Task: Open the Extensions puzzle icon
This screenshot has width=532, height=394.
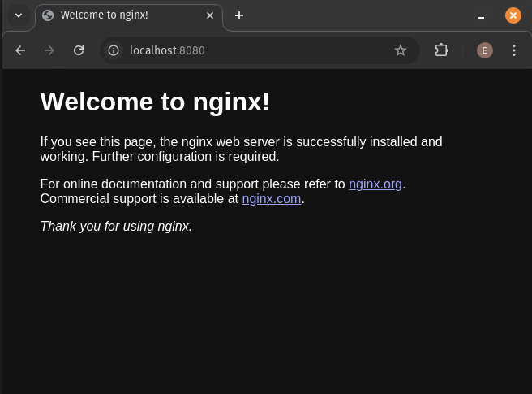Action: (x=441, y=50)
